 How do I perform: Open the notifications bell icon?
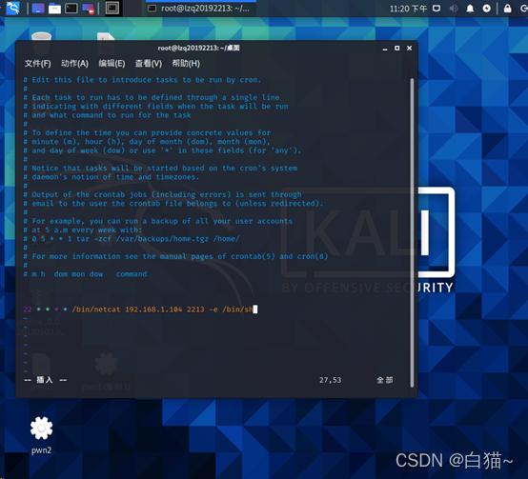tap(470, 9)
